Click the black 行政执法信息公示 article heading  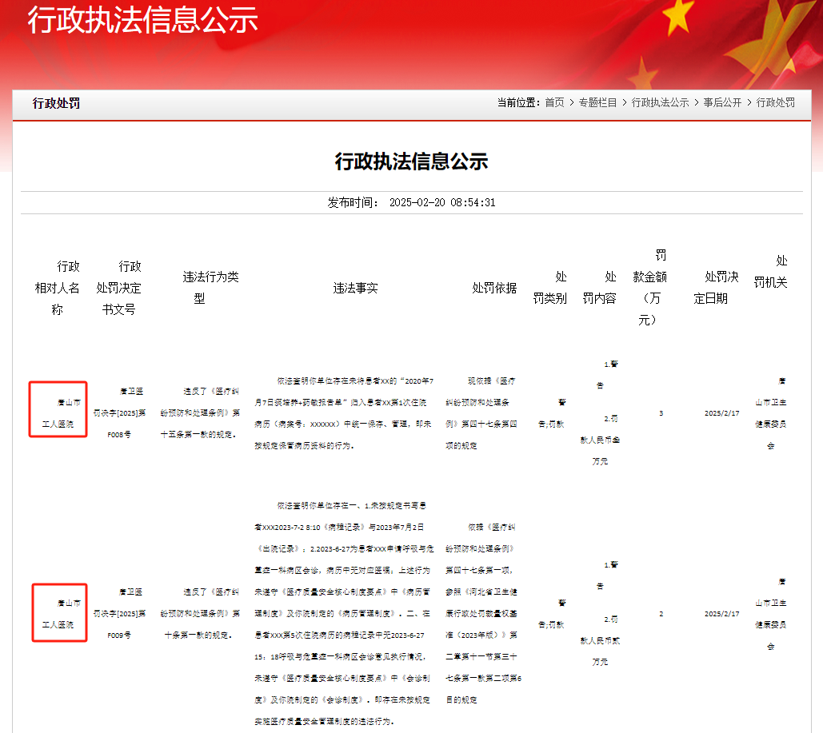pyautogui.click(x=411, y=161)
